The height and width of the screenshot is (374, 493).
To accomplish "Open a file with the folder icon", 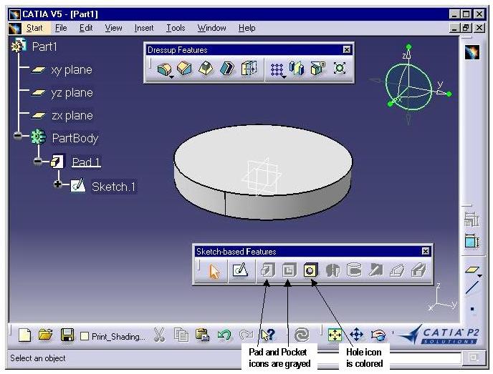I will click(45, 335).
